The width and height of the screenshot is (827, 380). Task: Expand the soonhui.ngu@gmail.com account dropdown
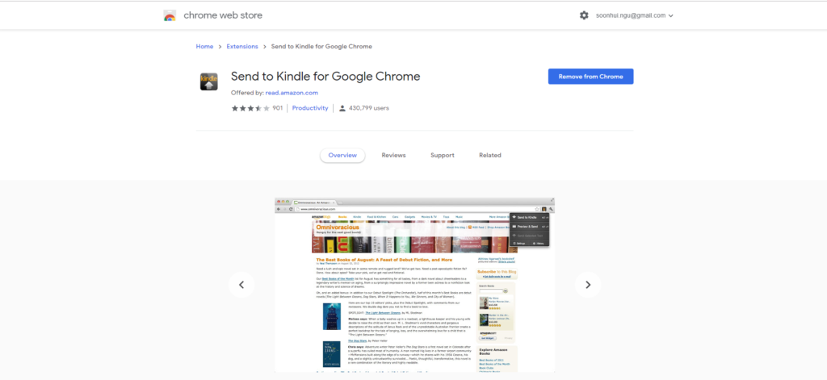635,15
